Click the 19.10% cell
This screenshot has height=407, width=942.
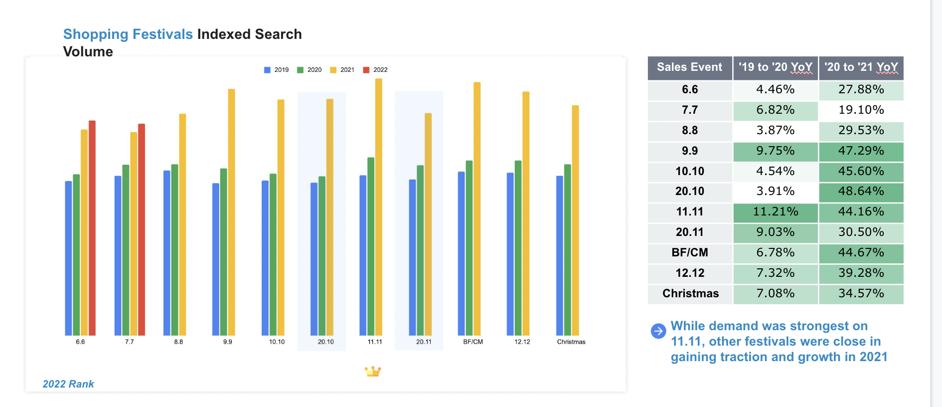click(x=861, y=110)
